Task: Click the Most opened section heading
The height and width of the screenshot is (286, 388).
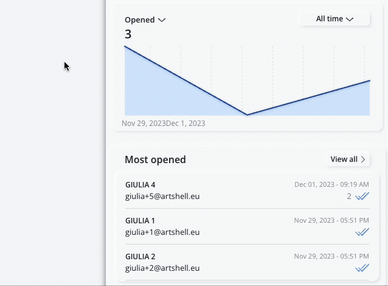Action: coord(155,159)
